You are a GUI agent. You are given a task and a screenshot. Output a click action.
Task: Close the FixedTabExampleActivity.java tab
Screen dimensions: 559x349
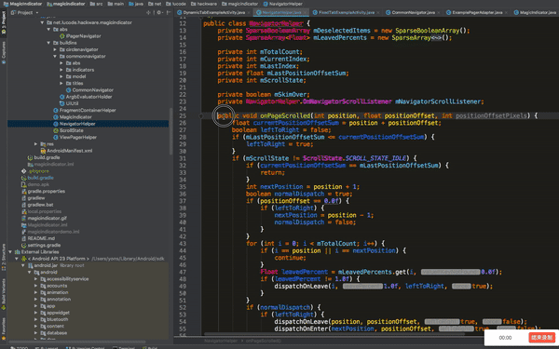point(378,13)
